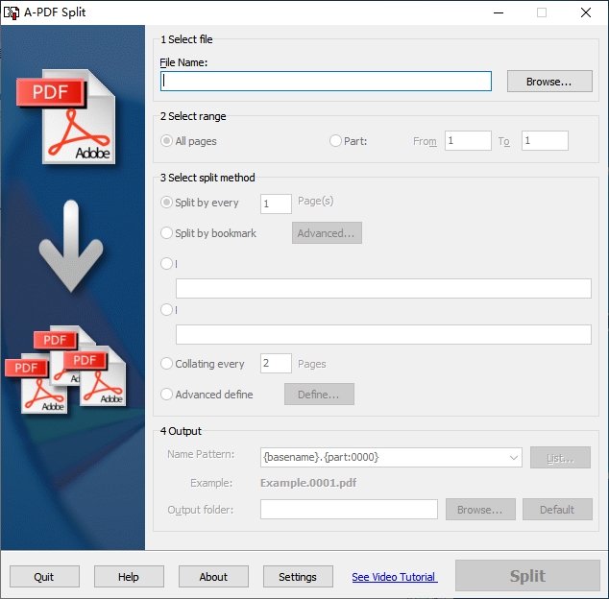Open the Define button
This screenshot has height=599, width=609.
319,394
